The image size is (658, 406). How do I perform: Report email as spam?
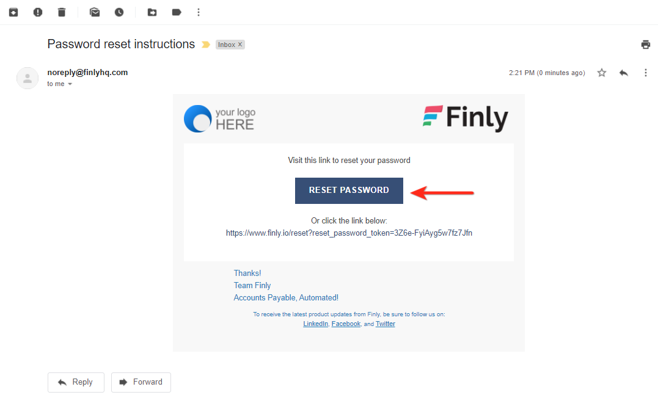tap(38, 12)
